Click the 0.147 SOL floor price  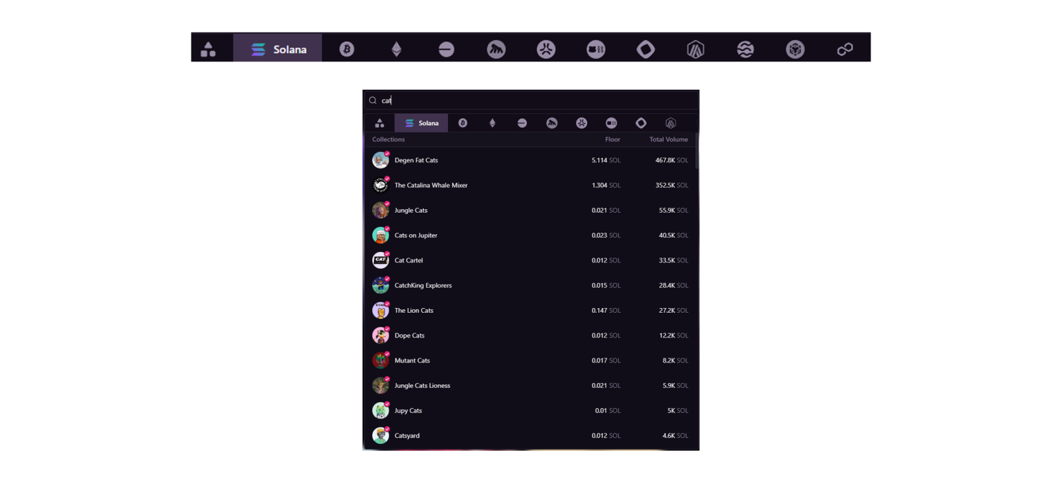point(606,311)
